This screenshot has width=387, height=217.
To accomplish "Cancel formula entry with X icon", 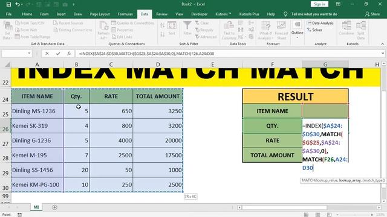I will (x=47, y=54).
